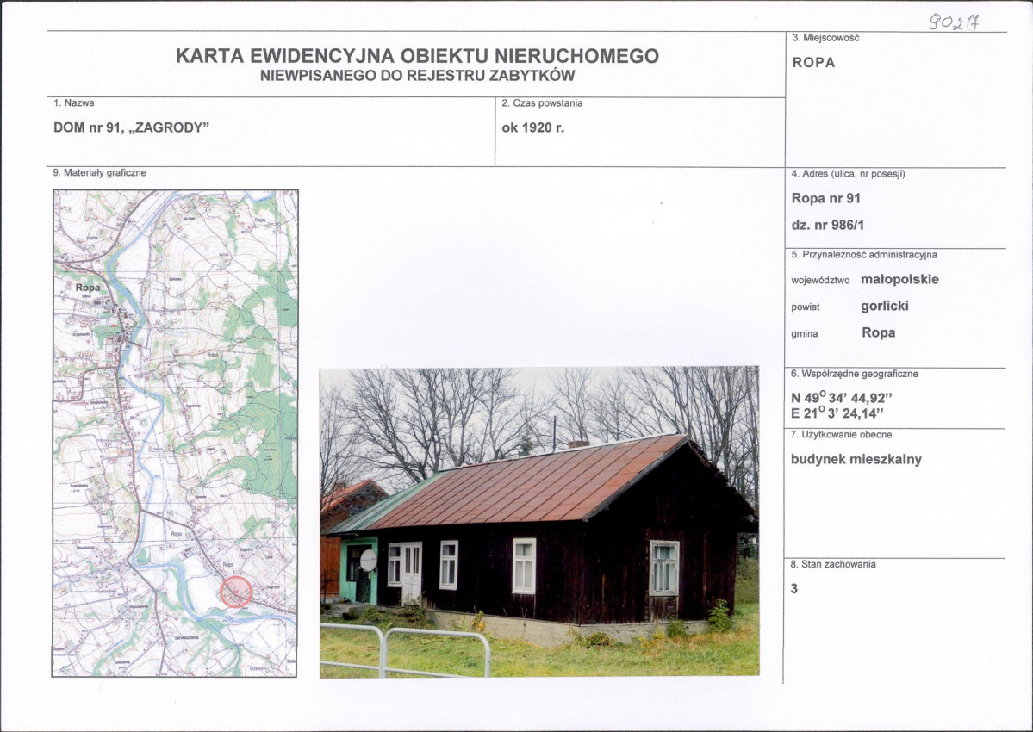Click the photograph of the wooden house

[x=538, y=522]
